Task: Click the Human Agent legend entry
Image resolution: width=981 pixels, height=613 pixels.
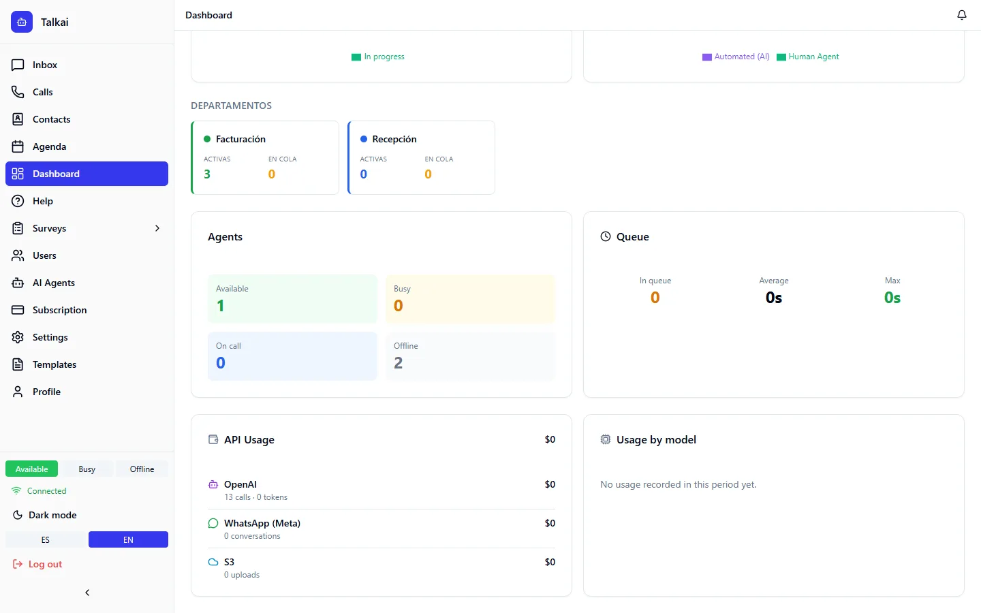Action: [808, 57]
